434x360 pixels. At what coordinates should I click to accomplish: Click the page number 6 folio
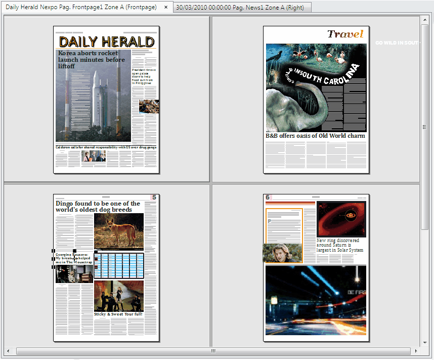[268, 197]
